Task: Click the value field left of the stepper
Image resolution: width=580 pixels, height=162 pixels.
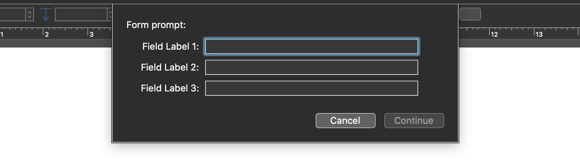Action: point(12,14)
